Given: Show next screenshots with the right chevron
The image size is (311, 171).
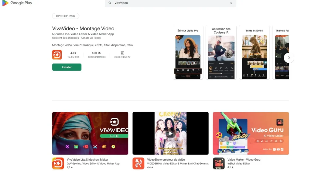Looking at the screenshot, I should coord(289,58).
